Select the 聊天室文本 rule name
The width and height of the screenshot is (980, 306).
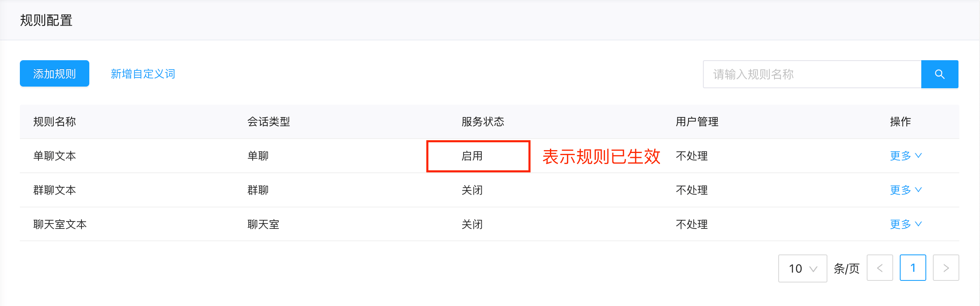point(60,224)
